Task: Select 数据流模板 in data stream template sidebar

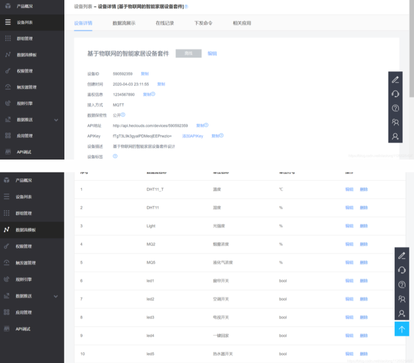Action: coord(32,230)
